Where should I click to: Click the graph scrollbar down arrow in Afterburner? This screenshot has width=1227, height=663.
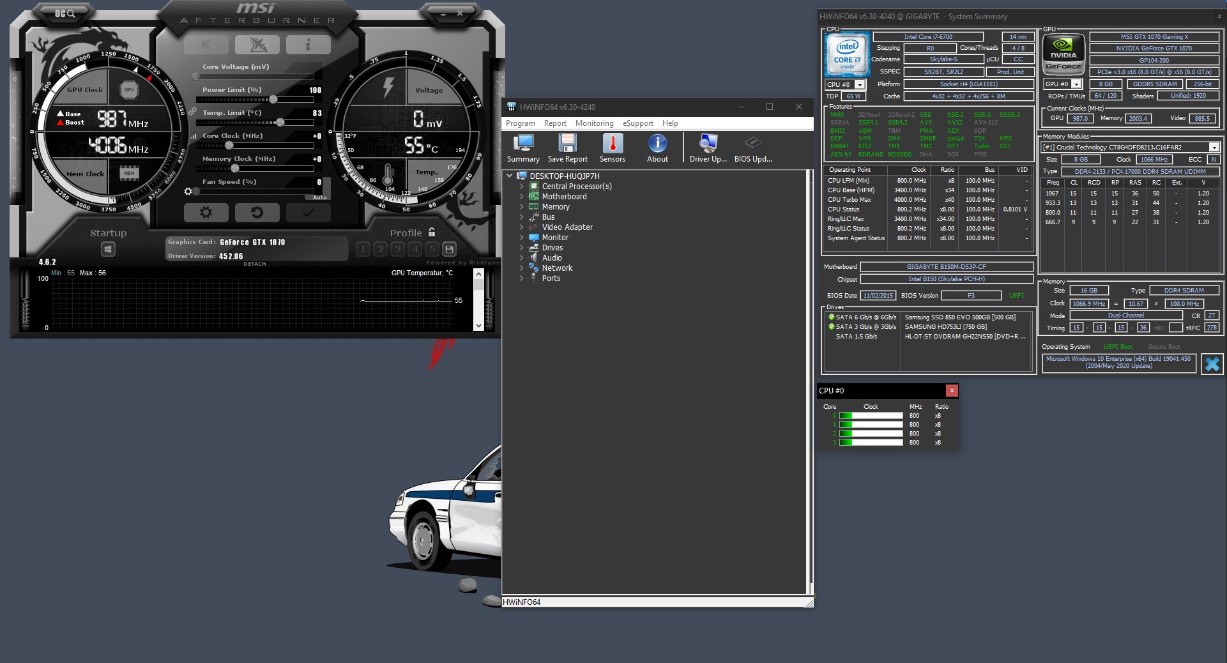pyautogui.click(x=478, y=326)
